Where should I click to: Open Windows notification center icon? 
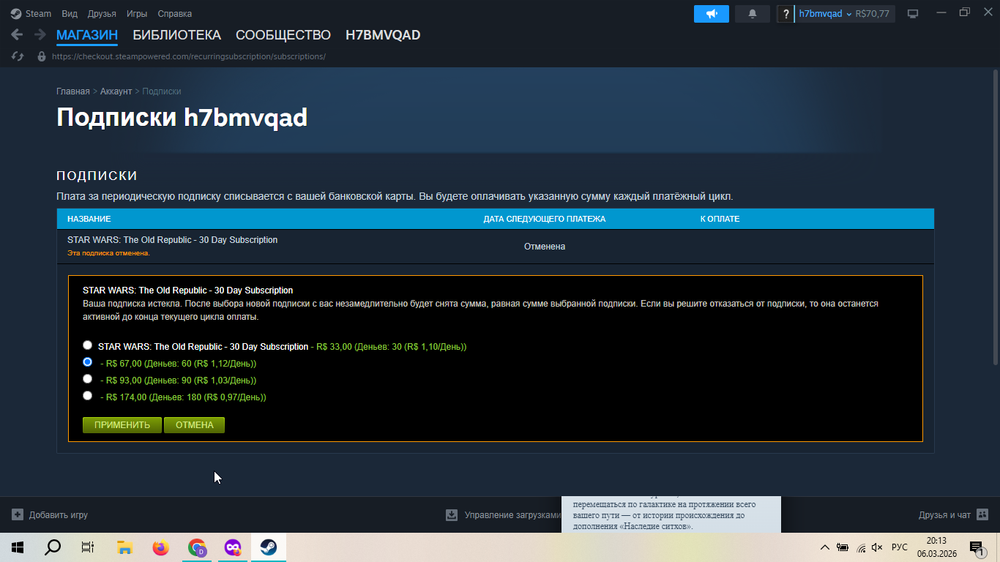pos(977,547)
